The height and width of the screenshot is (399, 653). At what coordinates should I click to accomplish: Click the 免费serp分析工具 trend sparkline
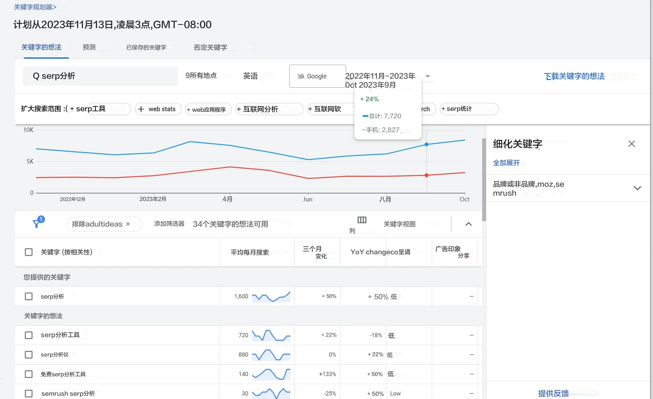(271, 374)
